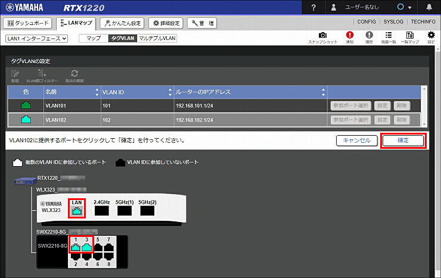Select the VLAN102 name cell
The height and width of the screenshot is (278, 441).
pyautogui.click(x=72, y=120)
